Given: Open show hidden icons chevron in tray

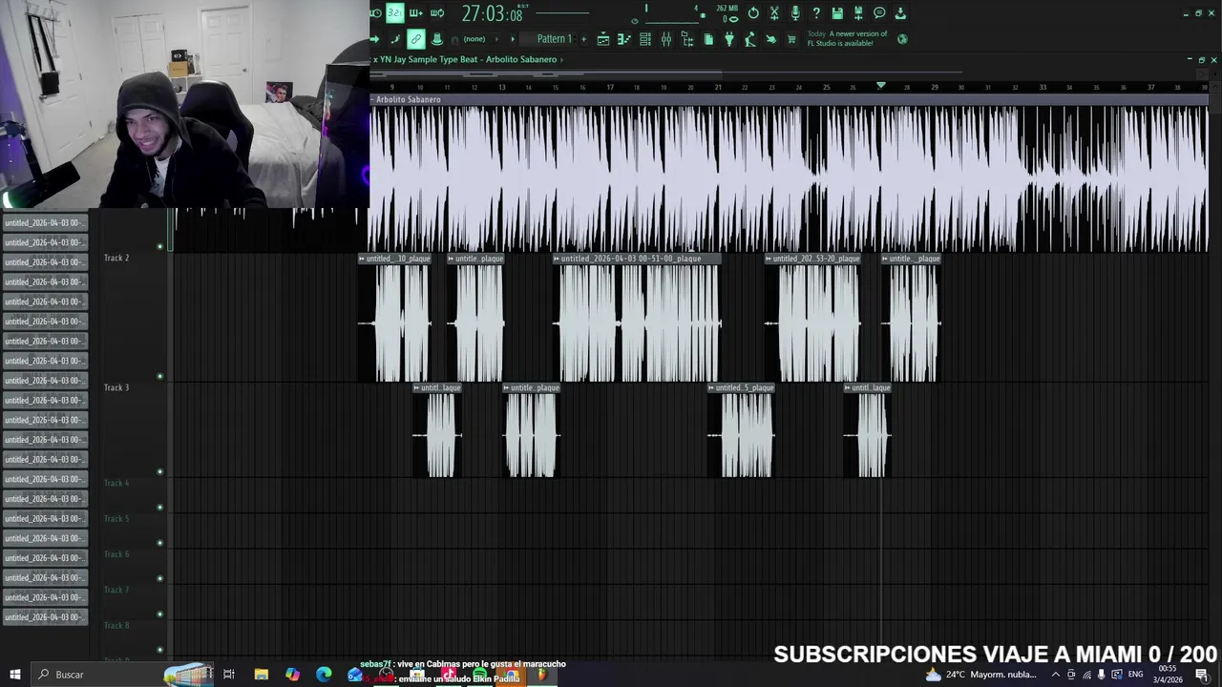Looking at the screenshot, I should [1055, 675].
